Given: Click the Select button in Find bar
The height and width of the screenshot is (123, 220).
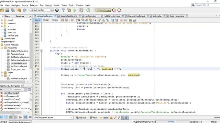Looking at the screenshot, I should [x=104, y=118].
